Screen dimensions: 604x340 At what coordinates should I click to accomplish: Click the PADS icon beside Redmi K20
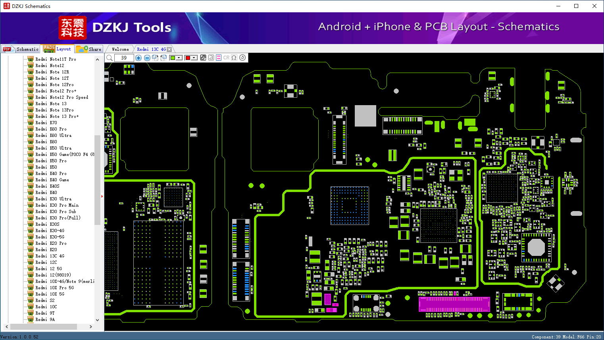click(31, 249)
